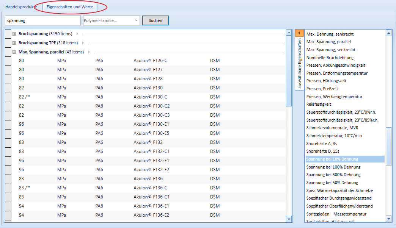Click the Akulon® F132-C1 row
This screenshot has width=396, height=228.
click(x=152, y=151)
